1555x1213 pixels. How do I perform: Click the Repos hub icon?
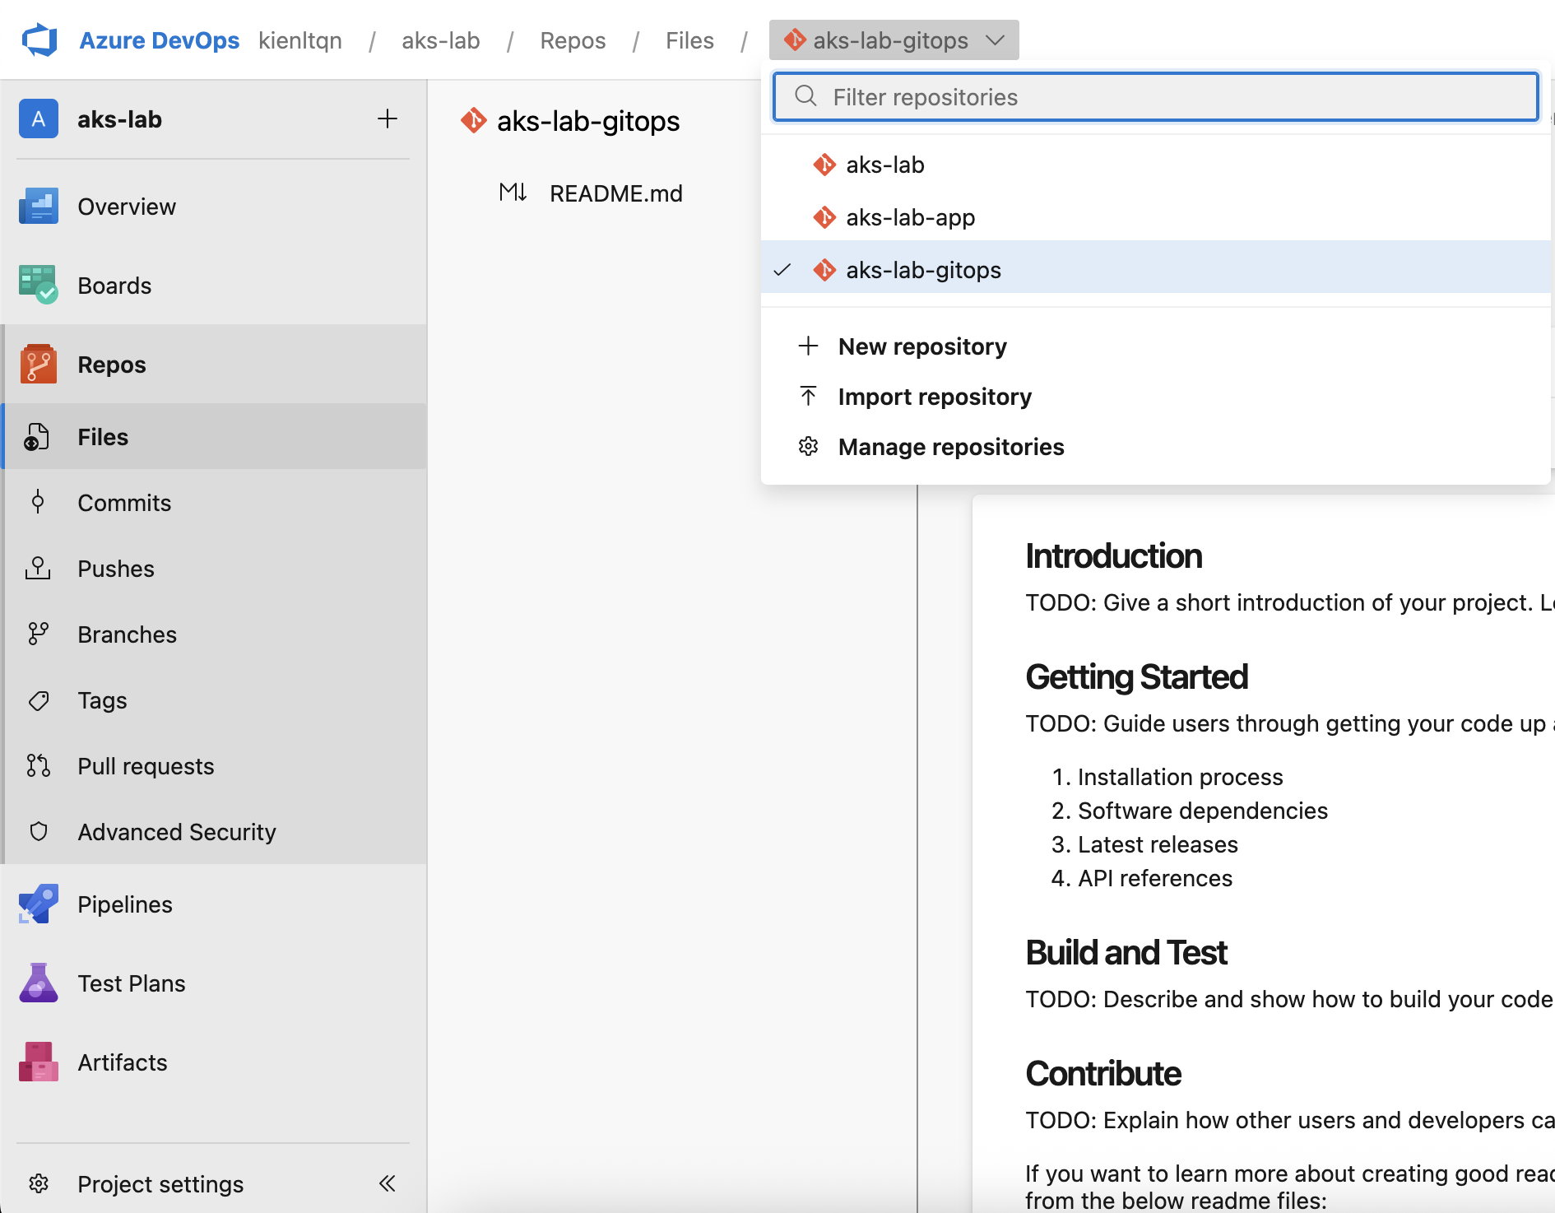pyautogui.click(x=39, y=364)
